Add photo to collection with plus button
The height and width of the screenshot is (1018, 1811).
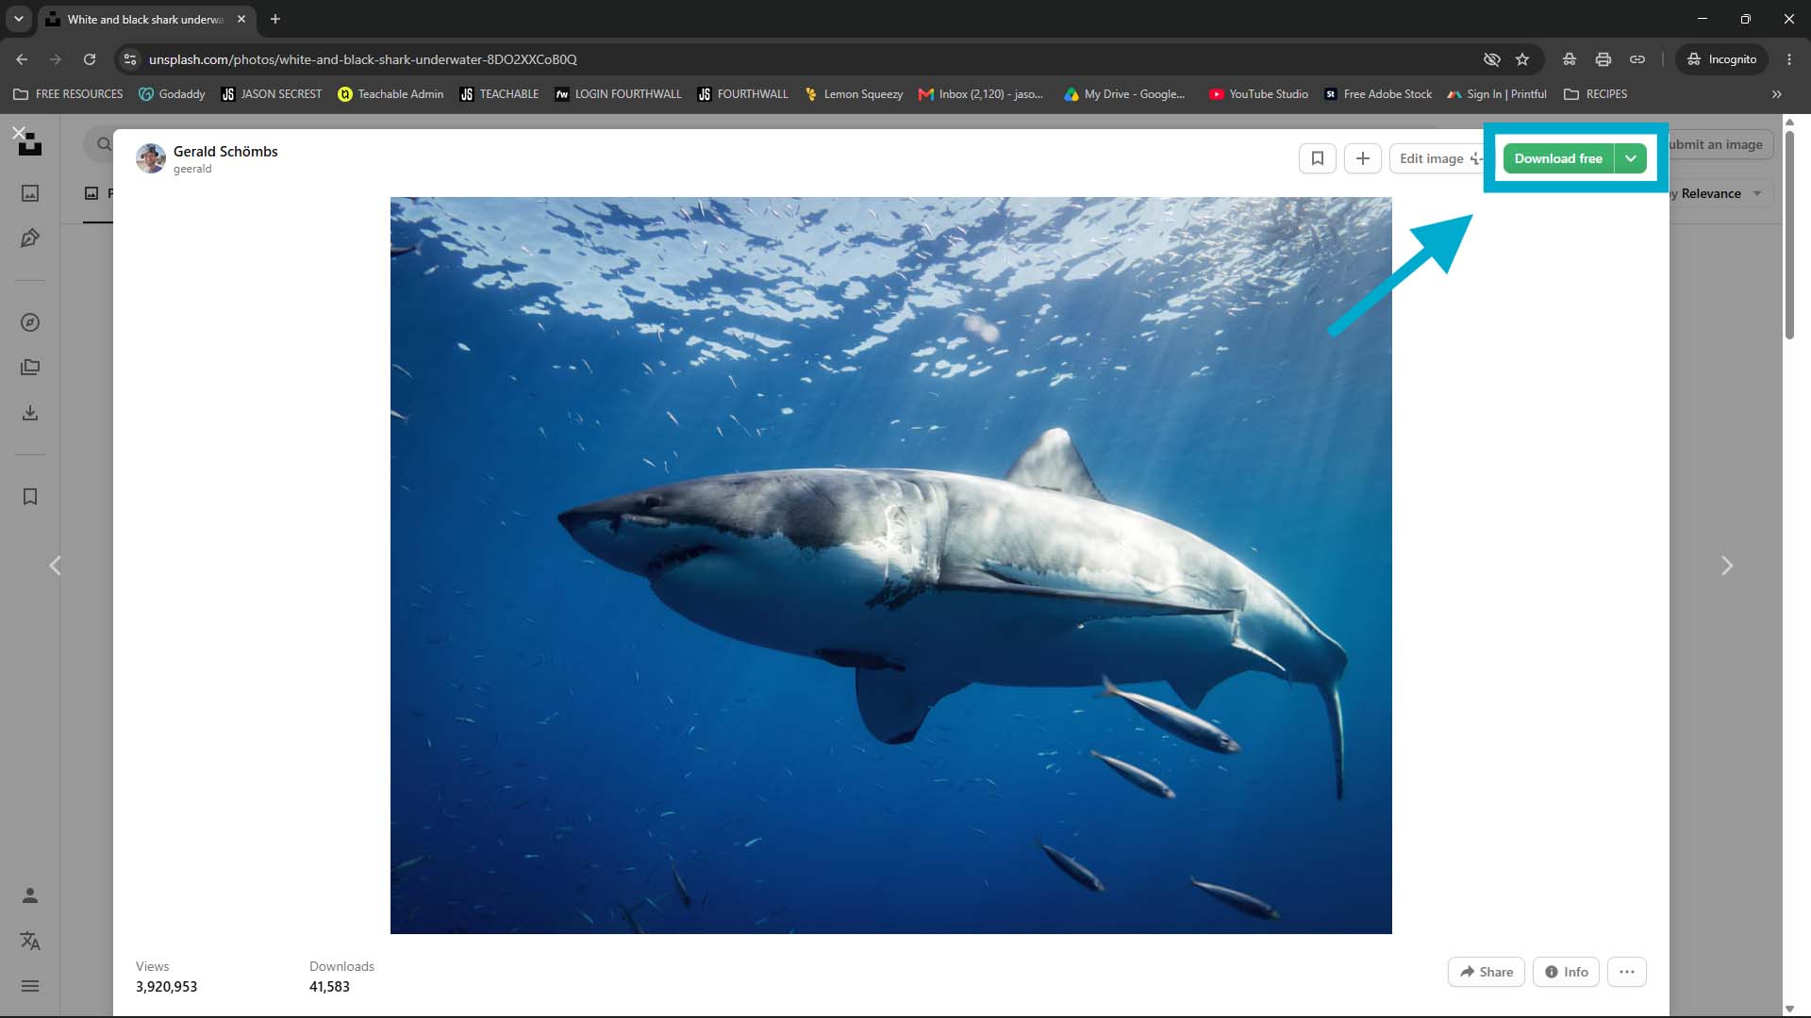pyautogui.click(x=1363, y=158)
